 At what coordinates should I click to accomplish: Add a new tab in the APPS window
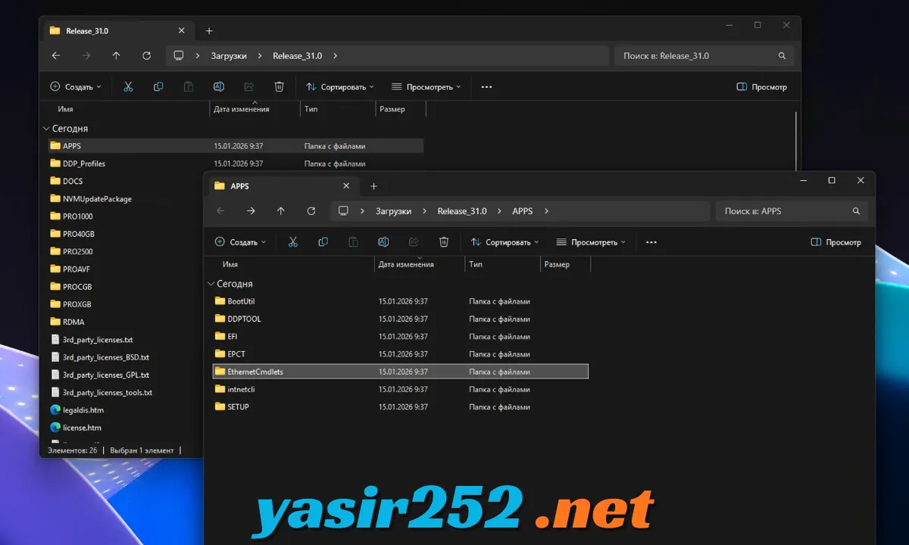tap(373, 186)
